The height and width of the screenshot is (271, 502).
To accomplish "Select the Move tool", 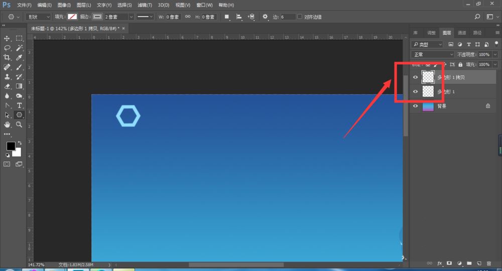I will [7, 39].
